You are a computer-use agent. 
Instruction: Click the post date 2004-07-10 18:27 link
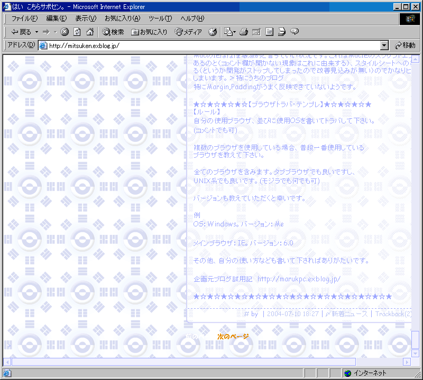pos(293,313)
